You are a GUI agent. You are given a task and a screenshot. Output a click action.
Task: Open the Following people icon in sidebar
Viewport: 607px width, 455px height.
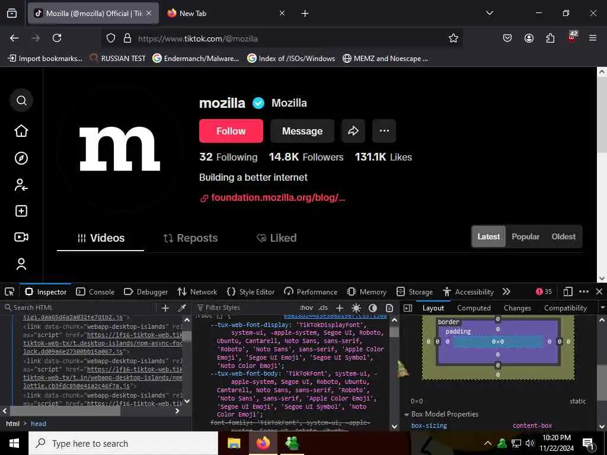tap(21, 185)
